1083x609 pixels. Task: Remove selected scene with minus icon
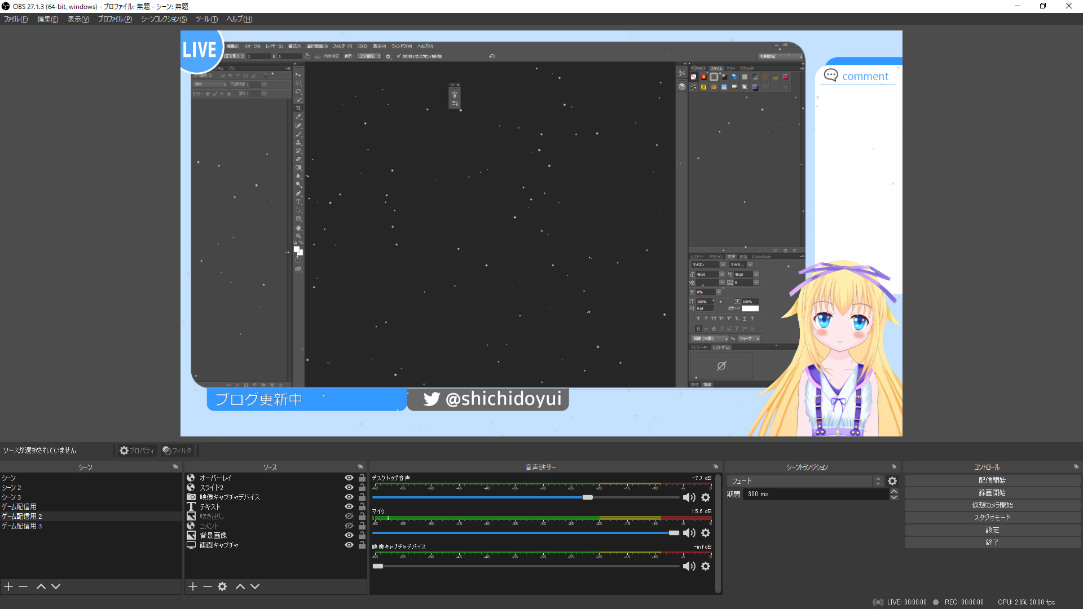23,586
